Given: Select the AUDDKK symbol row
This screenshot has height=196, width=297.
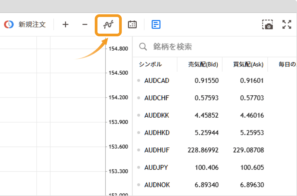Looking at the screenshot, I should tap(215, 115).
